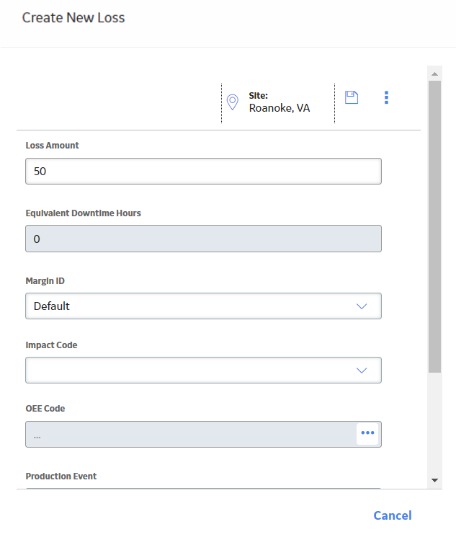Screen dimensions: 456x550
Task: Click the Roanoke, VA site text
Action: pos(280,108)
